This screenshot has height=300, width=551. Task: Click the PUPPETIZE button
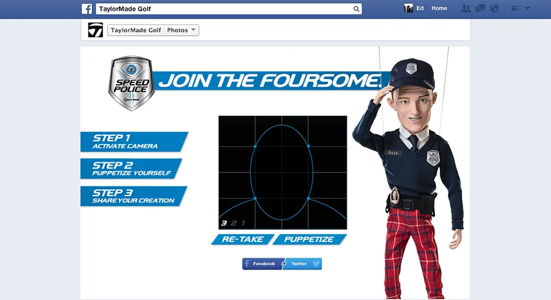[309, 239]
